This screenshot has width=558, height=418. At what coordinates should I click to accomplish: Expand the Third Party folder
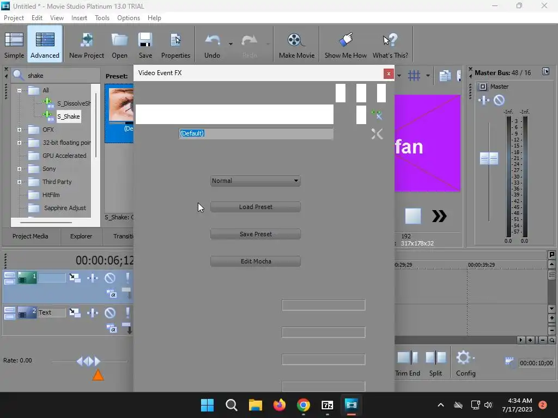tap(19, 182)
